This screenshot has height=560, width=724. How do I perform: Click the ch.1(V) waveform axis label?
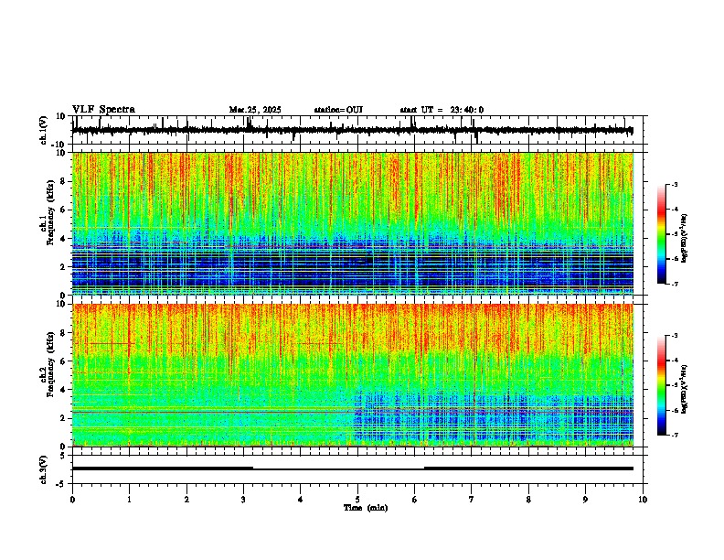(x=44, y=130)
